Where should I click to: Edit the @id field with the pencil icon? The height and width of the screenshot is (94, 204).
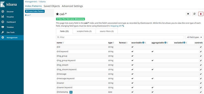(201, 47)
